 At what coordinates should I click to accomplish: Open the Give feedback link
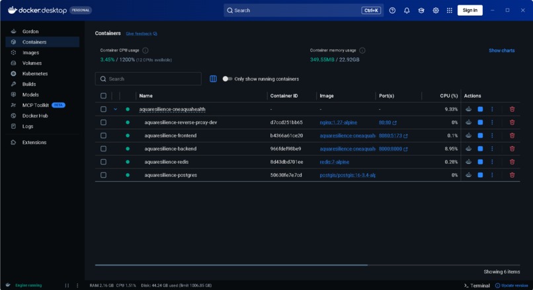pyautogui.click(x=142, y=34)
